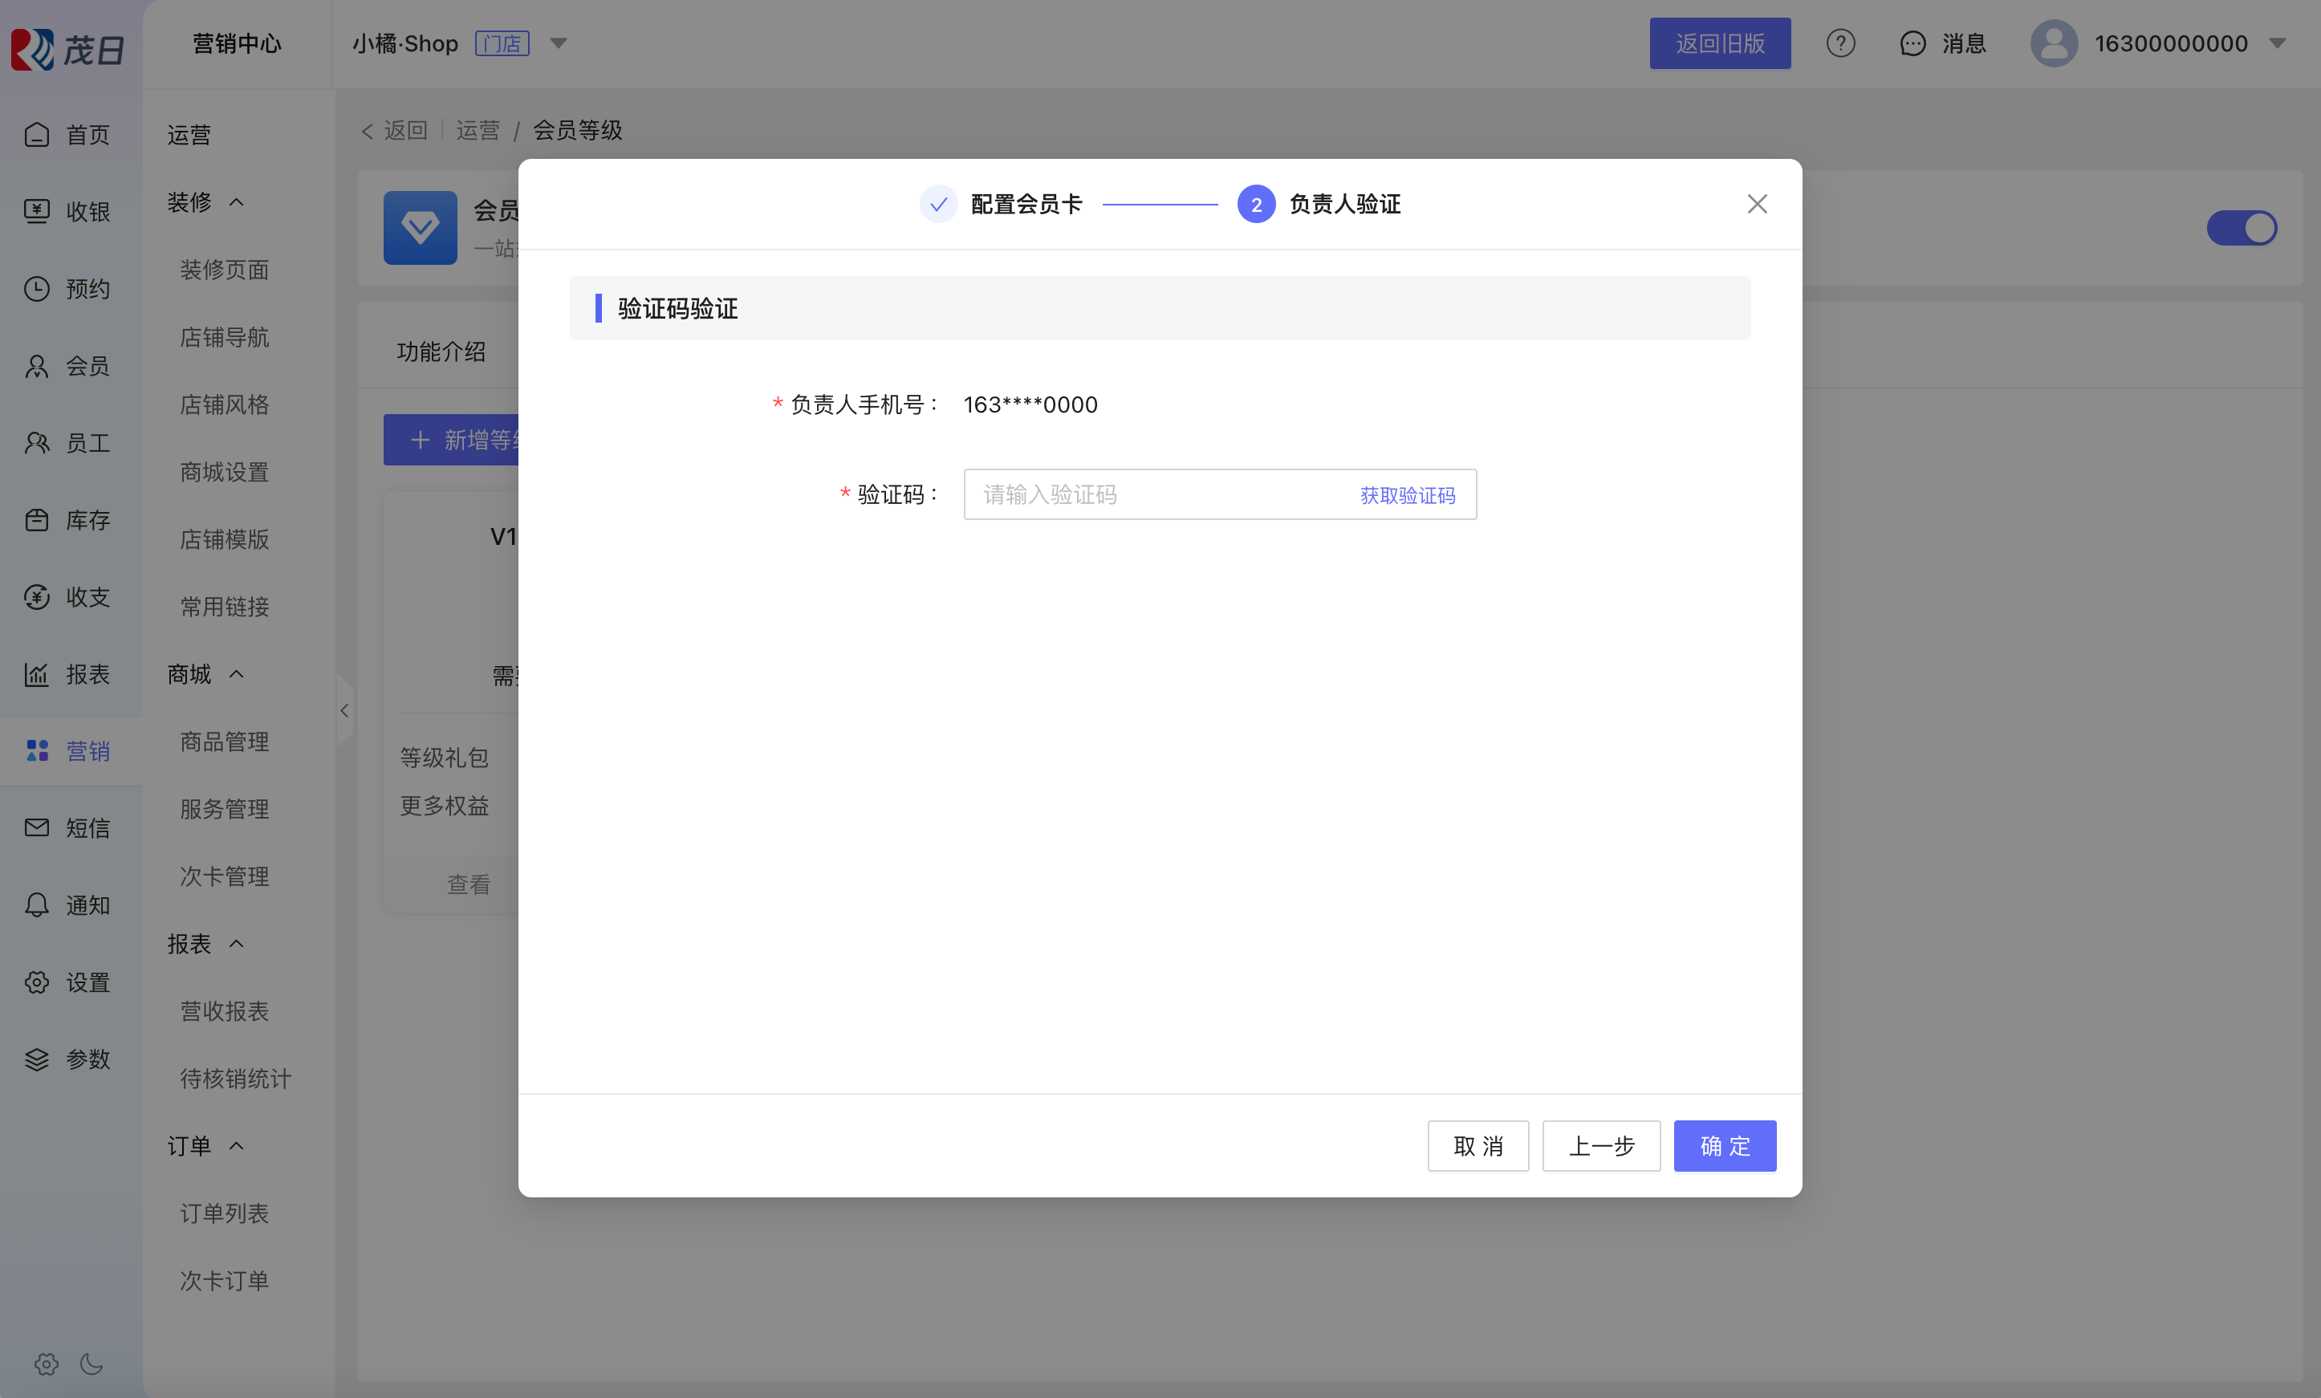Collapse the 装修 menu section

pyautogui.click(x=237, y=202)
